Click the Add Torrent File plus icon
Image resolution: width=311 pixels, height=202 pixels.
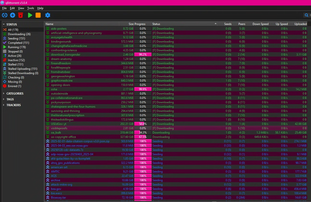pyautogui.click(x=13, y=15)
